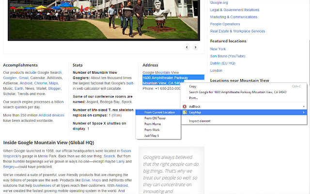Open Legal & Government Relations link

click(x=234, y=10)
